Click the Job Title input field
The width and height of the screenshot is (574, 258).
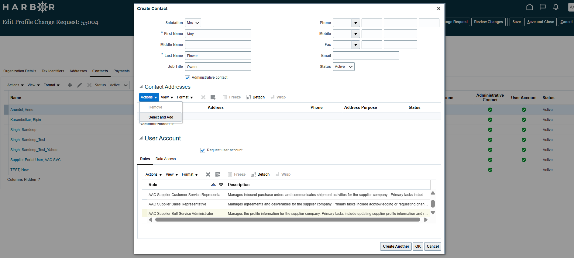(218, 67)
